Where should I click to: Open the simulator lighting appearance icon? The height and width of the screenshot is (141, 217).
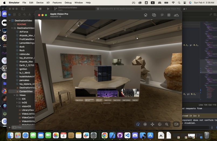tap(162, 15)
